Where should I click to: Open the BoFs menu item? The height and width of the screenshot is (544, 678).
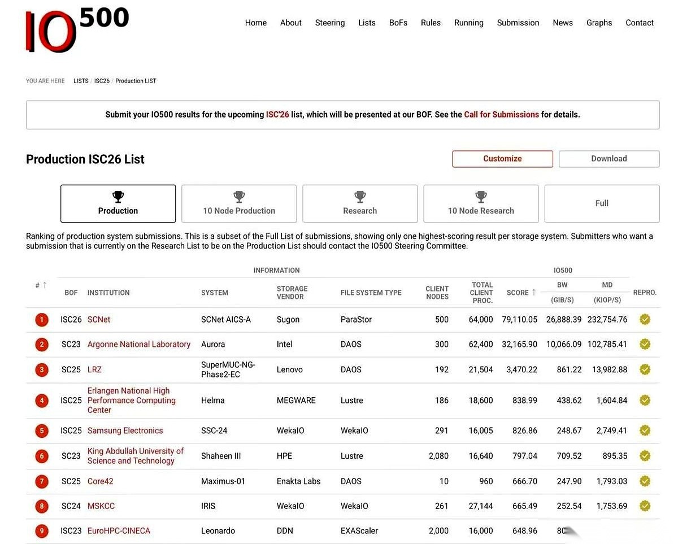(398, 23)
